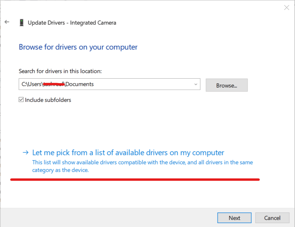Cancel the driver update wizard
Image resolution: width=295 pixels, height=227 pixels.
pos(272,218)
